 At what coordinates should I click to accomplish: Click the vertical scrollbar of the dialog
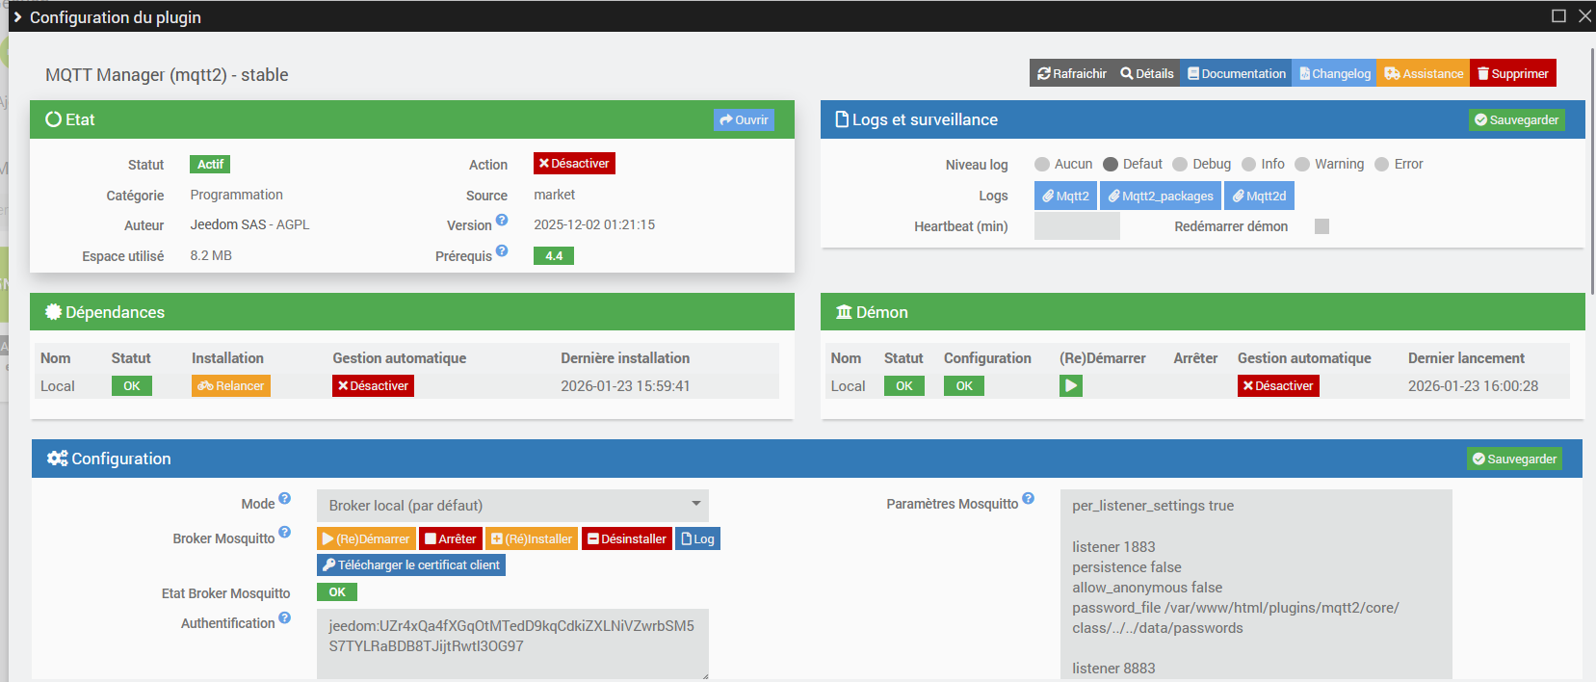(1591, 173)
